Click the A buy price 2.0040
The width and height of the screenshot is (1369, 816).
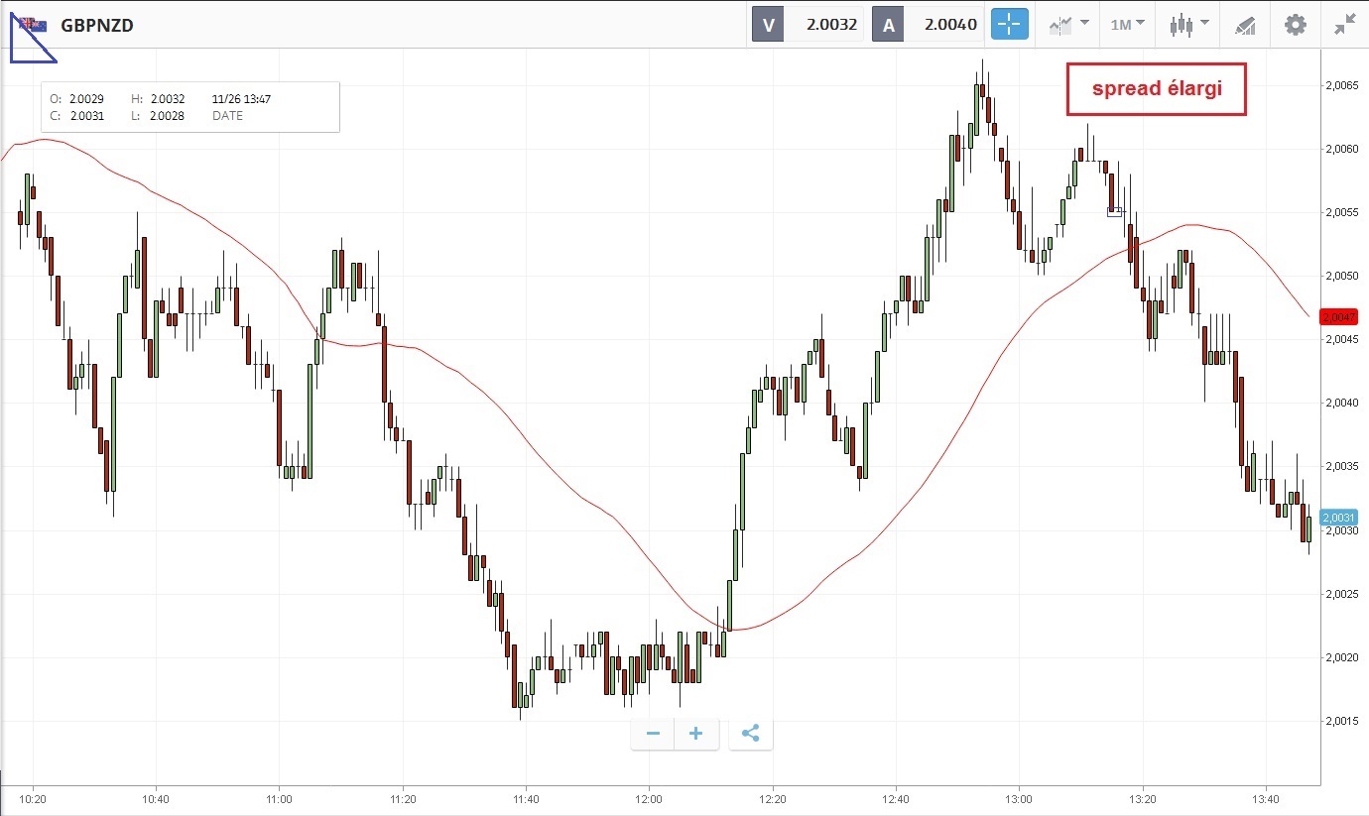(949, 25)
